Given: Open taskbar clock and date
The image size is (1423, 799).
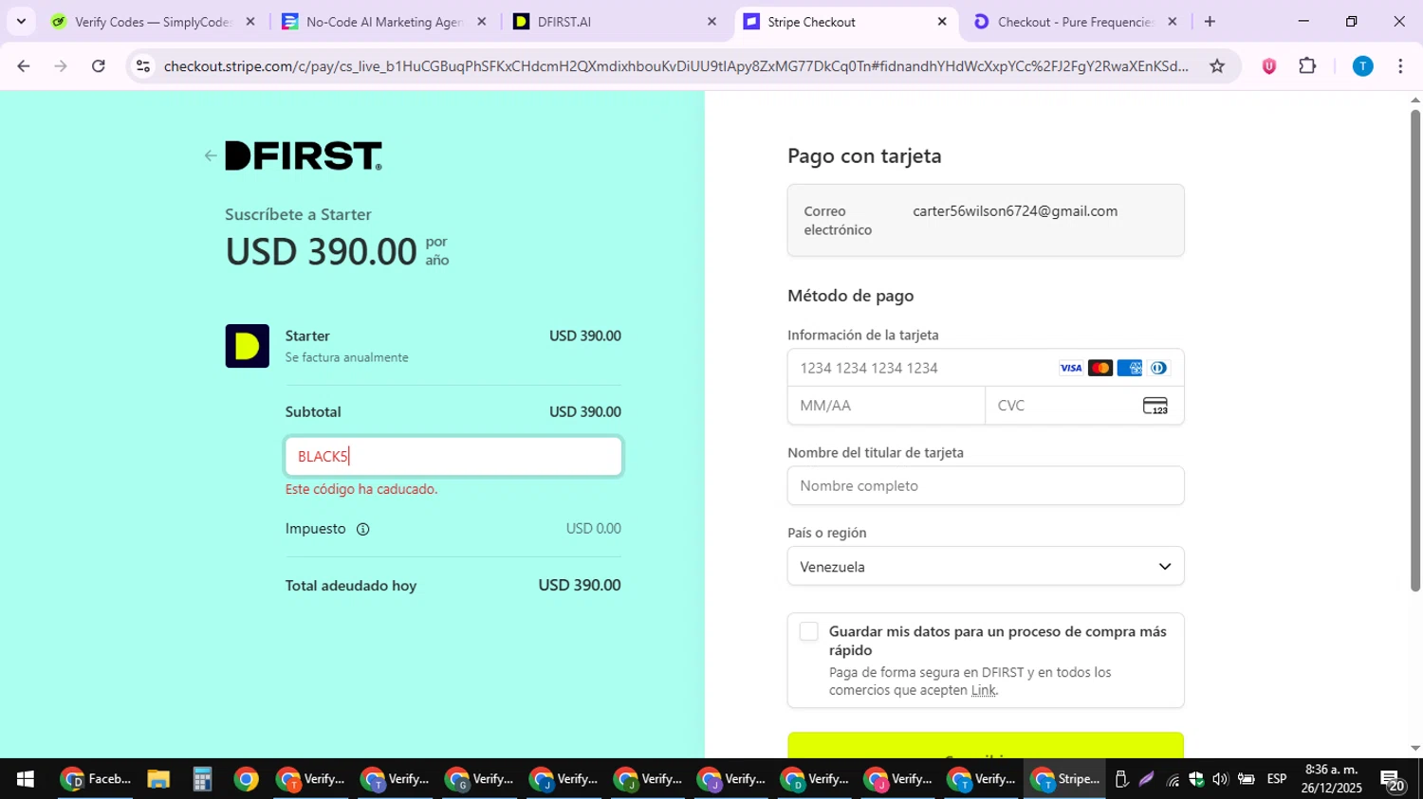Looking at the screenshot, I should point(1332,779).
